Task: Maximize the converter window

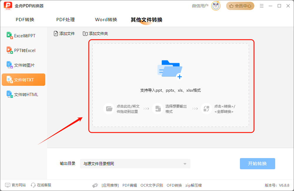Action: point(279,6)
